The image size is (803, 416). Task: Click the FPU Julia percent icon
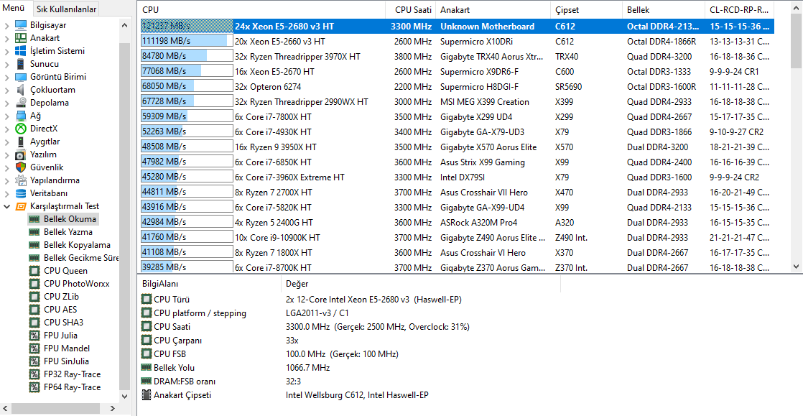[34, 336]
